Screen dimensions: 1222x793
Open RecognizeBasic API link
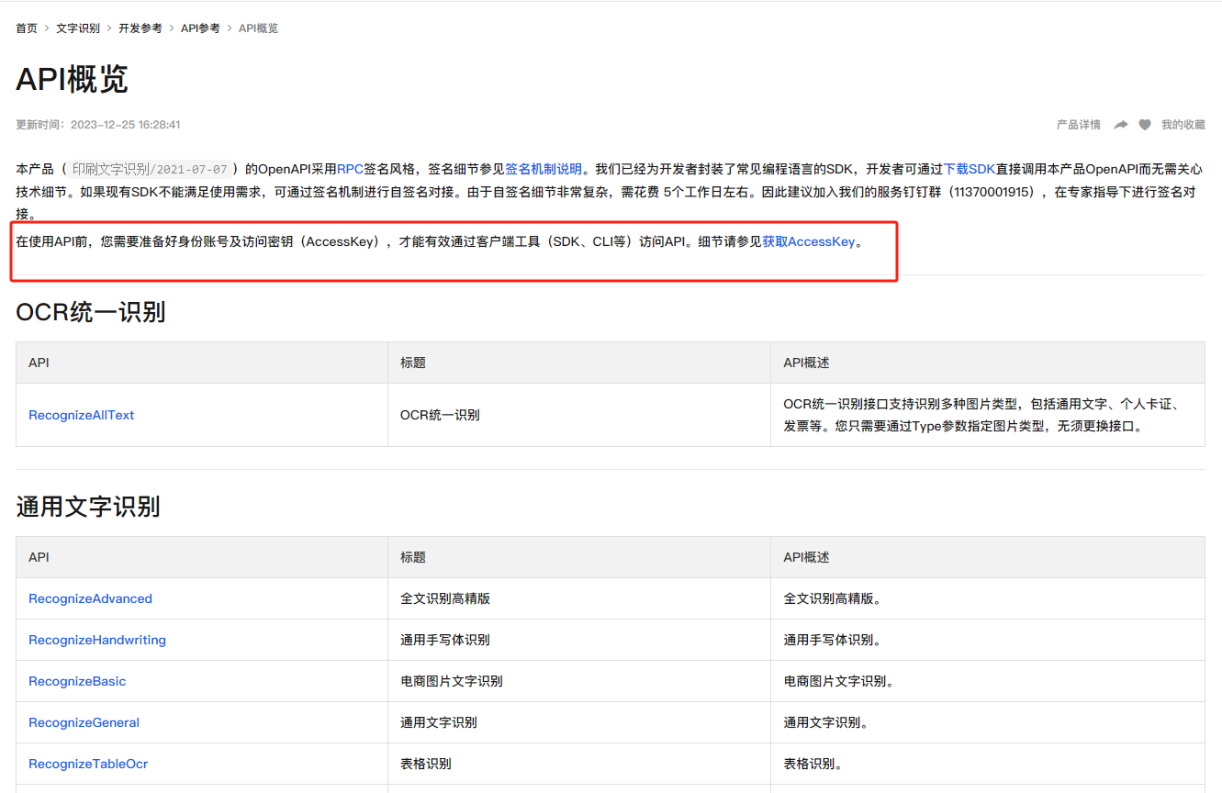(77, 681)
